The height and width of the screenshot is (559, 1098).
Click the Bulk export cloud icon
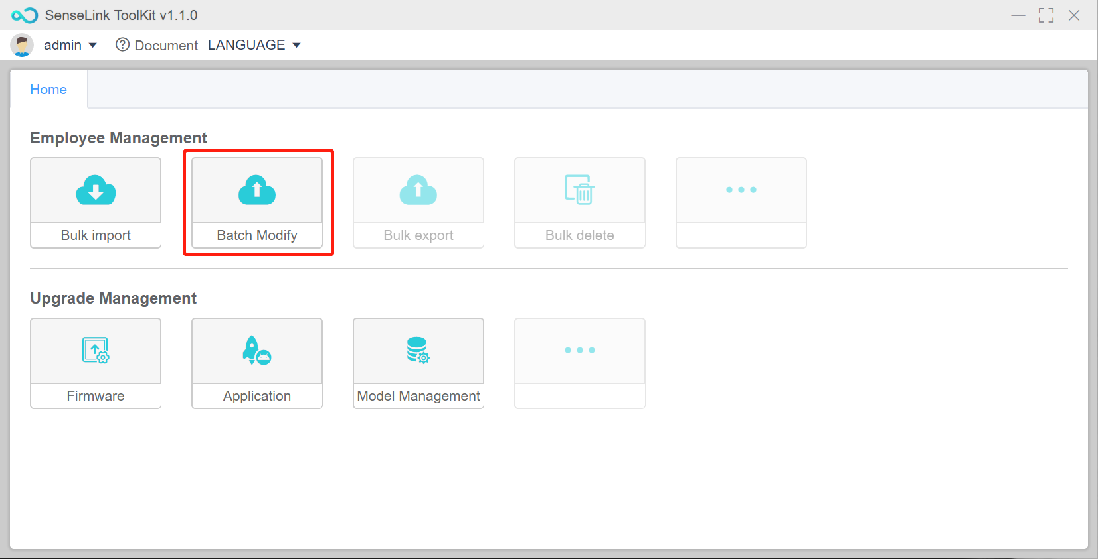[418, 190]
